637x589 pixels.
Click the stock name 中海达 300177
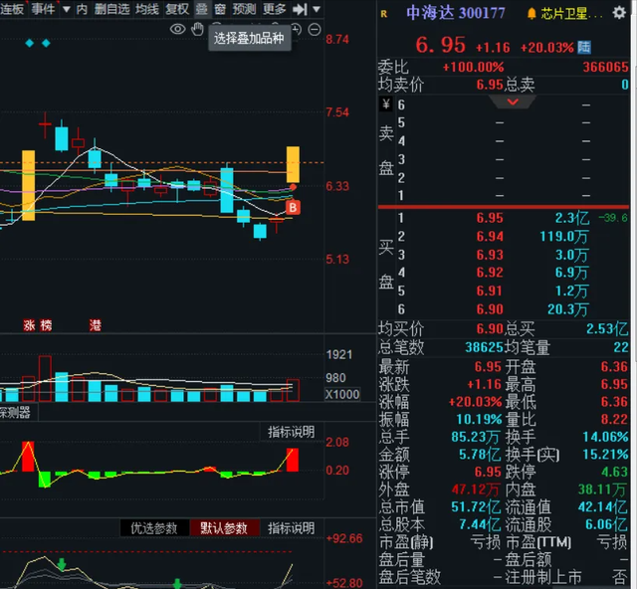[456, 13]
